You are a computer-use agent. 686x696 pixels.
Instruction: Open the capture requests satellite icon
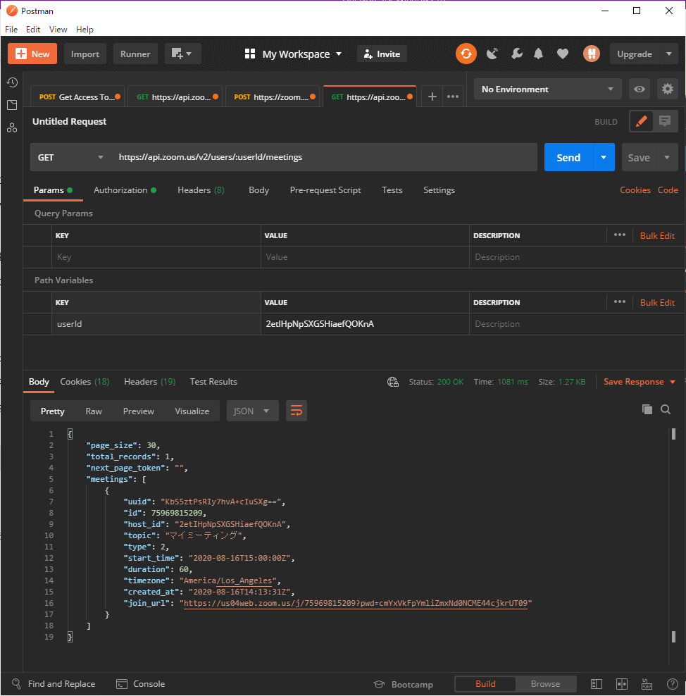[492, 54]
